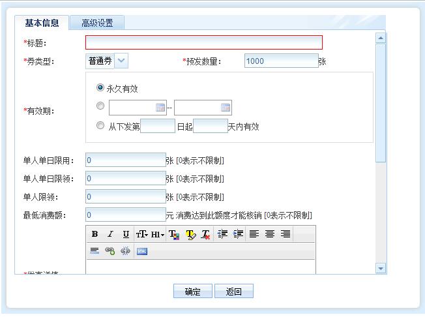Open calendar picker for start date

coord(160,108)
